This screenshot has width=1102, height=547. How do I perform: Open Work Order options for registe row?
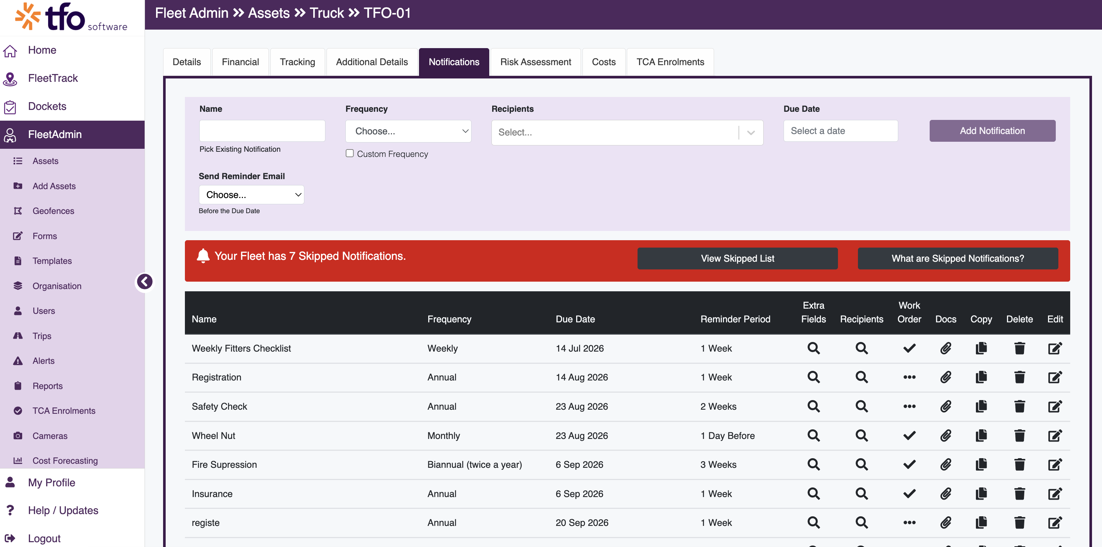coord(909,523)
